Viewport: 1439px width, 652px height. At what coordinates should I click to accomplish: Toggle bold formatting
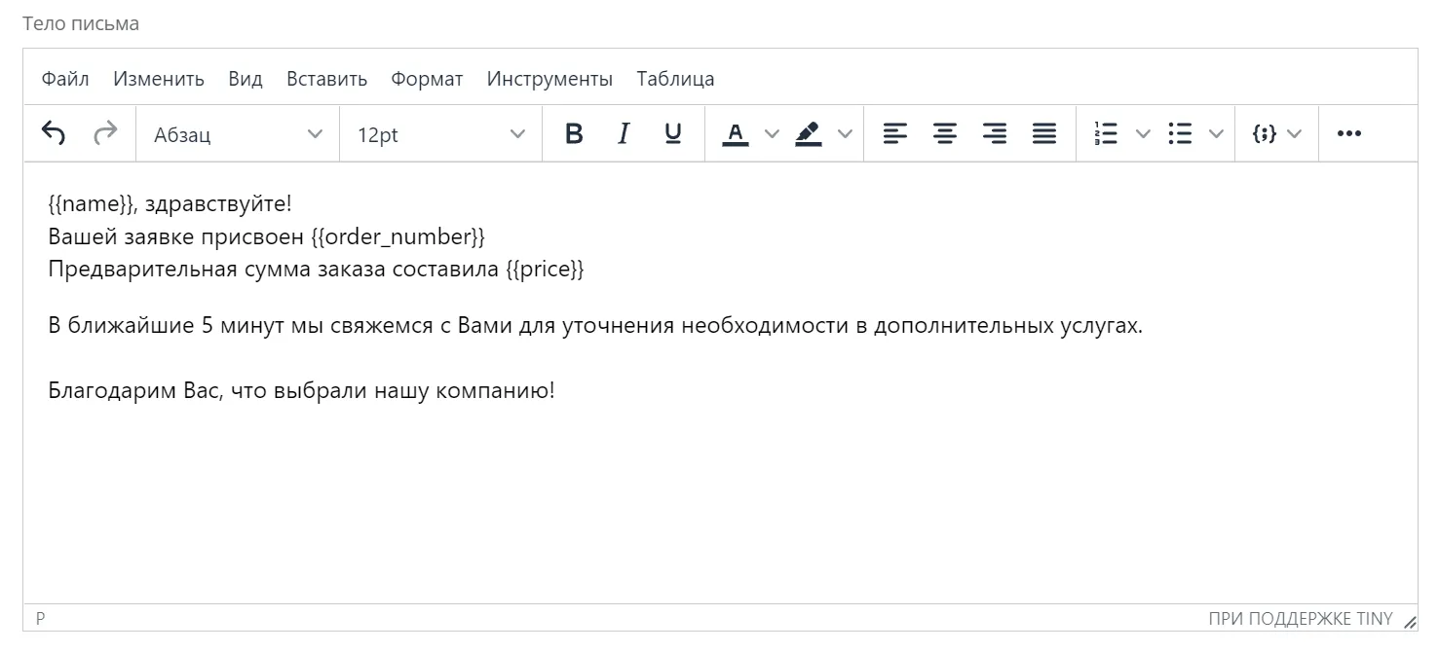click(x=574, y=134)
